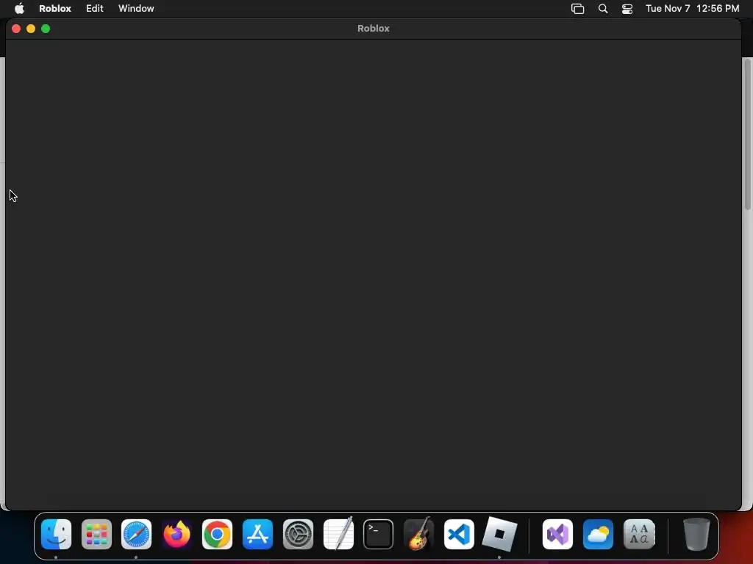Open Visual Studio from the Dock
Screen dimensions: 753x564
coord(557,535)
